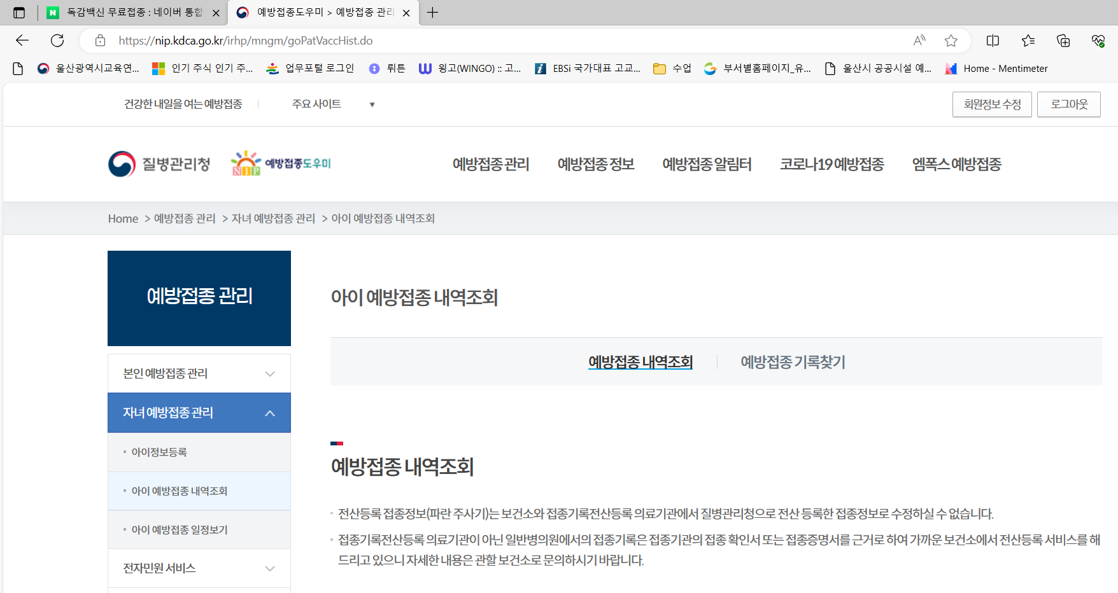
Task: Refresh the current page
Action: point(57,40)
